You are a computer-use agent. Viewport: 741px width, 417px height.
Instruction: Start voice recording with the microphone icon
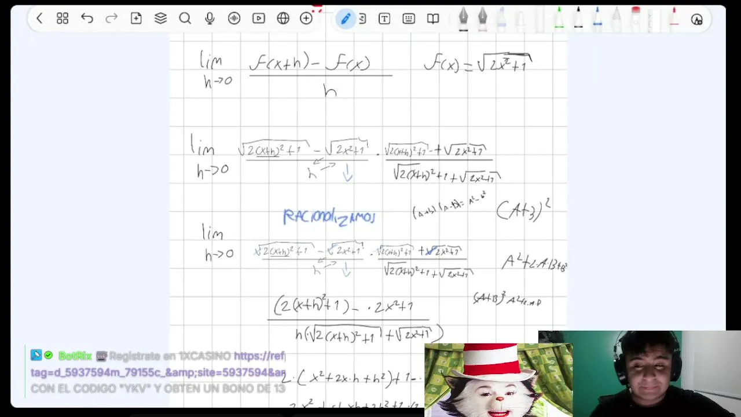pyautogui.click(x=210, y=19)
